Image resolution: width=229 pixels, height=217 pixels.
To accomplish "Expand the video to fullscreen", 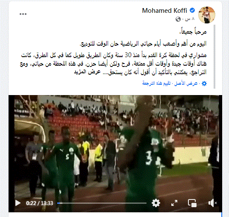I will point(174,203).
